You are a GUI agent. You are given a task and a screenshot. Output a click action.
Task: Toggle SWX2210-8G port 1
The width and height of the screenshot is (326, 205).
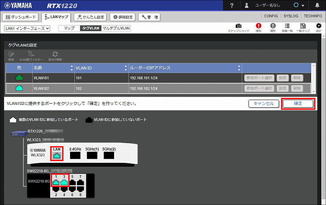[56, 183]
